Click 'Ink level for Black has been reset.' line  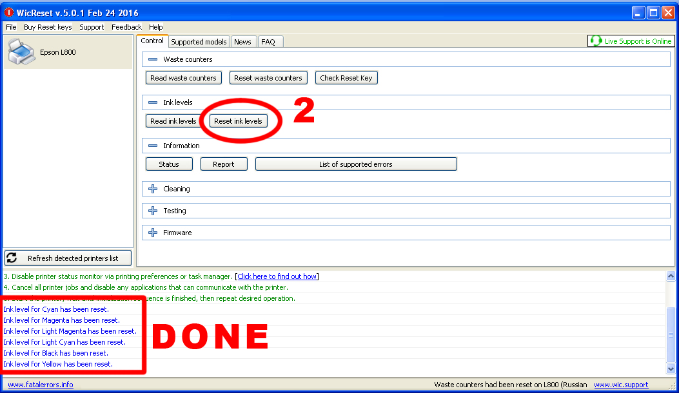pyautogui.click(x=55, y=353)
